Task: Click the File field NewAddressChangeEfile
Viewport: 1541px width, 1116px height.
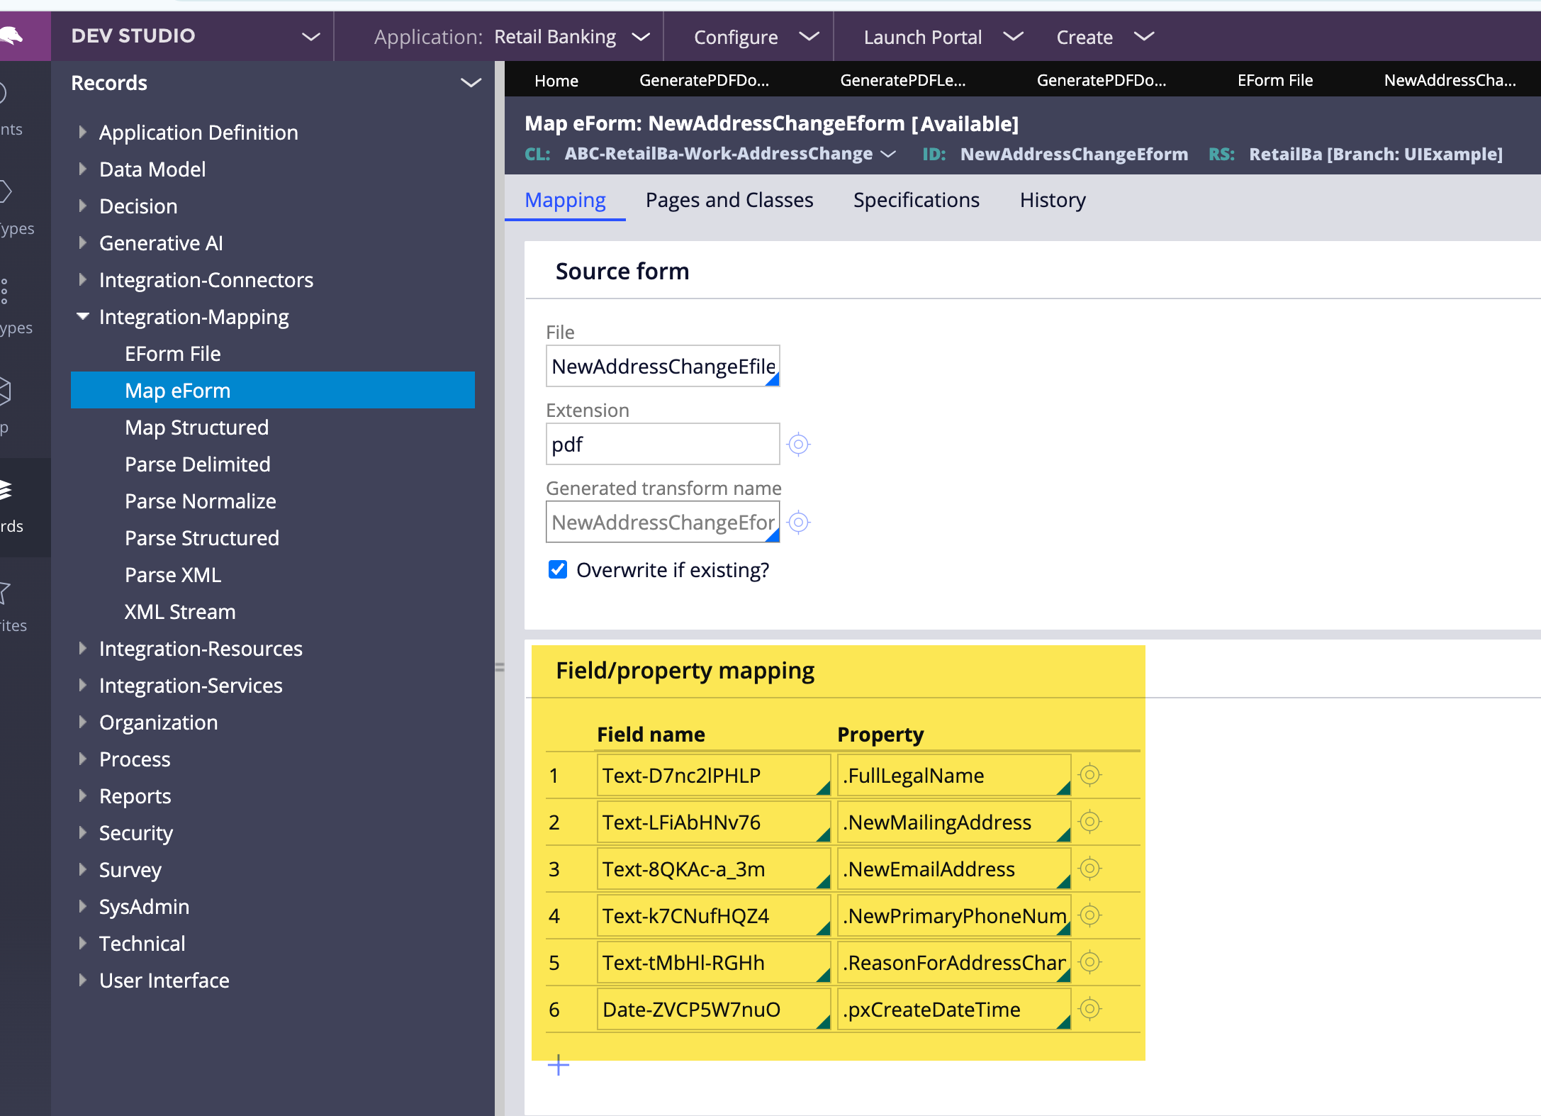Action: (x=663, y=366)
